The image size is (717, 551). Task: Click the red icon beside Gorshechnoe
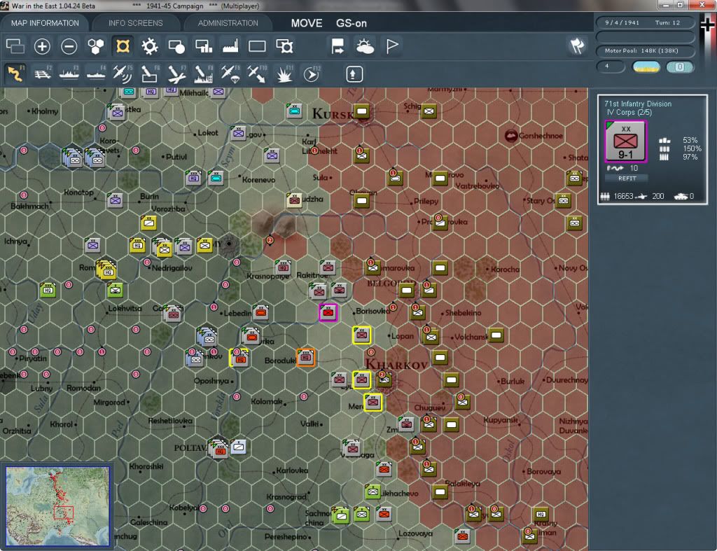click(x=510, y=135)
